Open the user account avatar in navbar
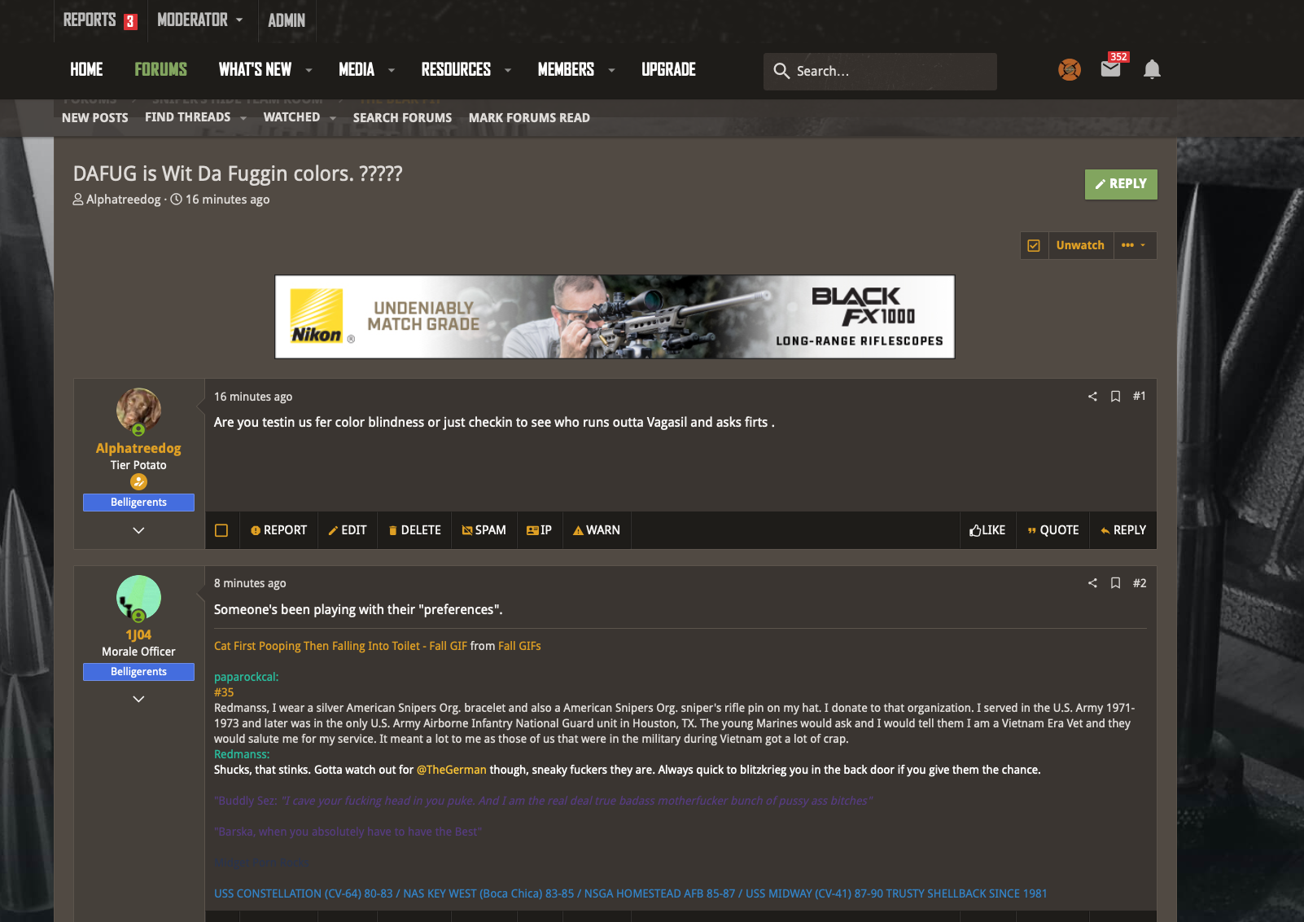 (1069, 70)
